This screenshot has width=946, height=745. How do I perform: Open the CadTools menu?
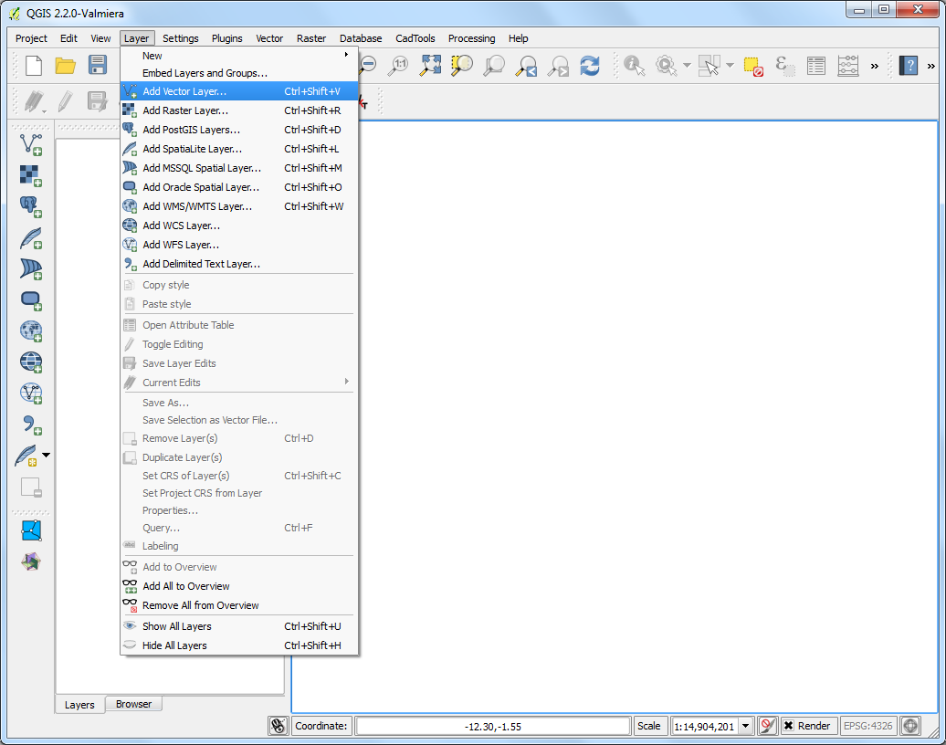click(415, 38)
